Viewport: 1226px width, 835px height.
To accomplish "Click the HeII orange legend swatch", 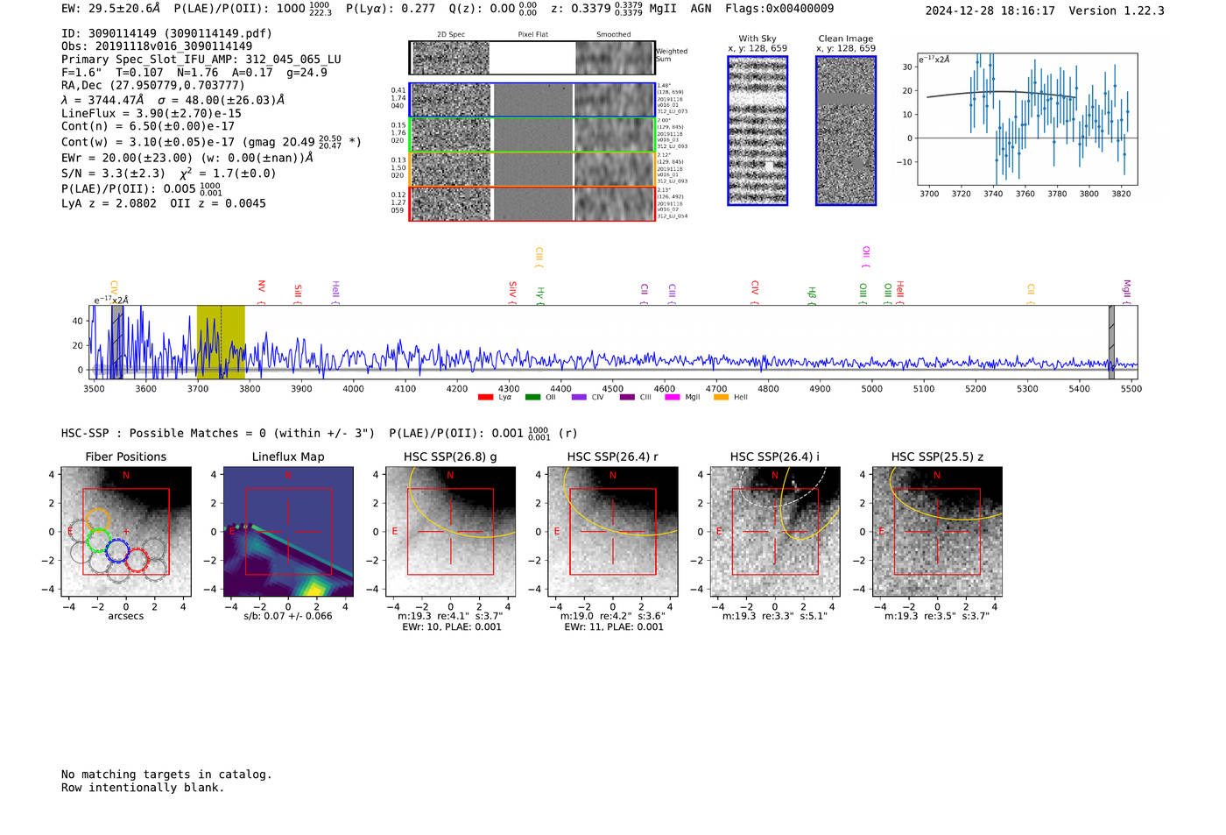I will (722, 397).
